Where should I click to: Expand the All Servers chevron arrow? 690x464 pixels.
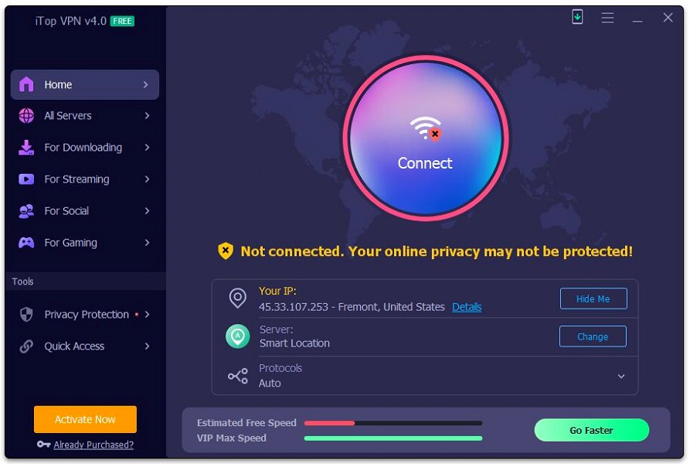(x=147, y=116)
